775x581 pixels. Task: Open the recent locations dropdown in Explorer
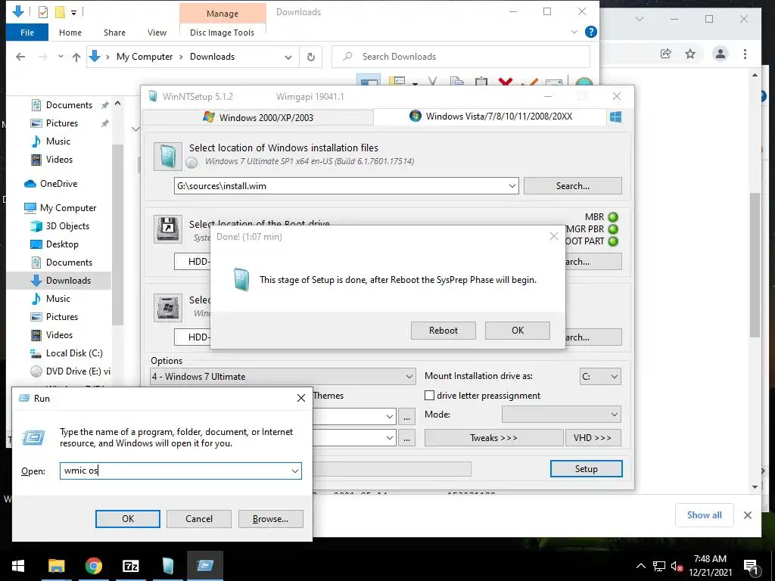coord(61,56)
